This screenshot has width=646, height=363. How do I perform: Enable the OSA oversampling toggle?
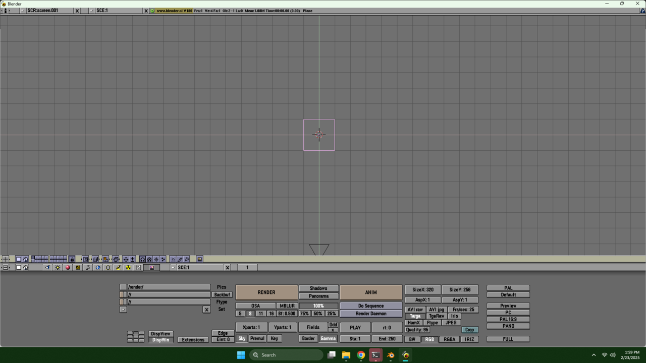click(x=255, y=306)
